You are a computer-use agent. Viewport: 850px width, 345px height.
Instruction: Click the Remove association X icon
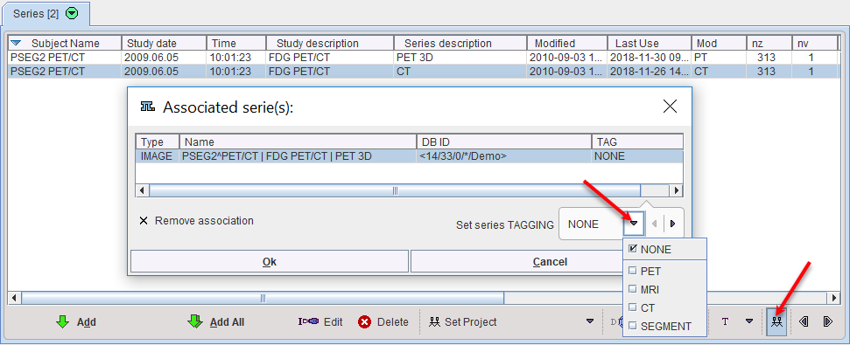coord(144,221)
